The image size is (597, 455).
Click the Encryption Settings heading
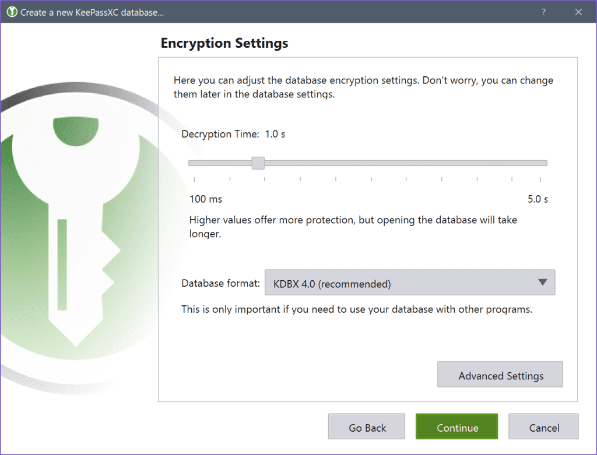[224, 43]
